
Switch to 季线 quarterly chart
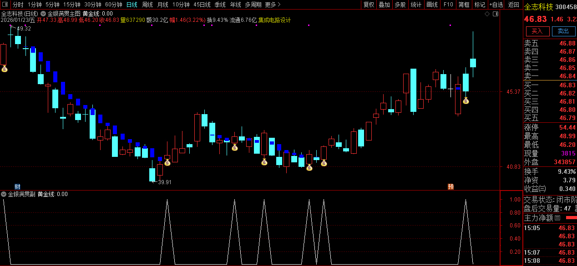(220, 5)
